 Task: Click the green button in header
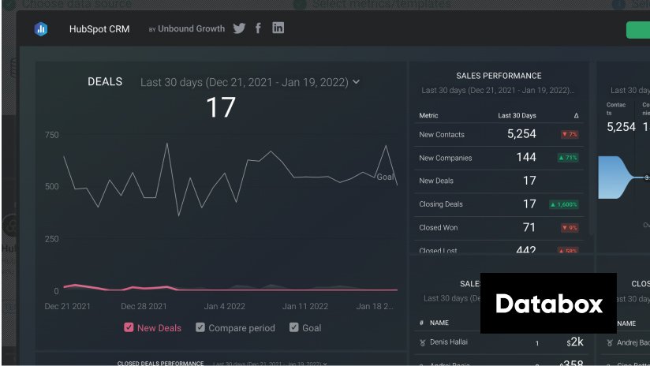pos(638,30)
